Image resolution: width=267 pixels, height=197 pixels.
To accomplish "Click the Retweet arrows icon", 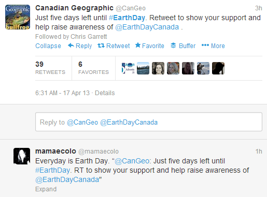I will click(x=101, y=46).
